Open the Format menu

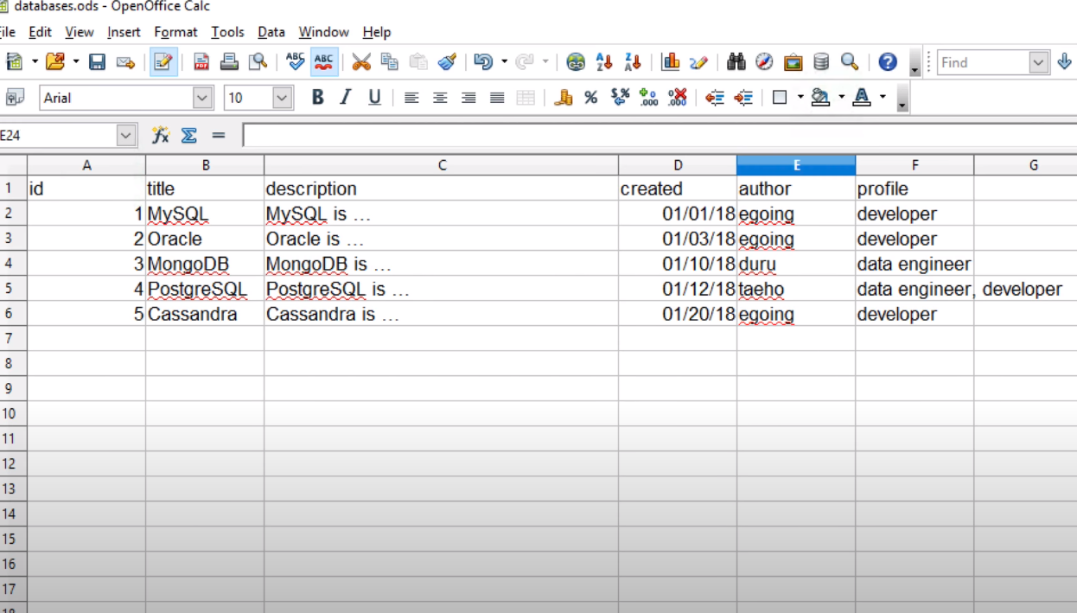pos(176,32)
